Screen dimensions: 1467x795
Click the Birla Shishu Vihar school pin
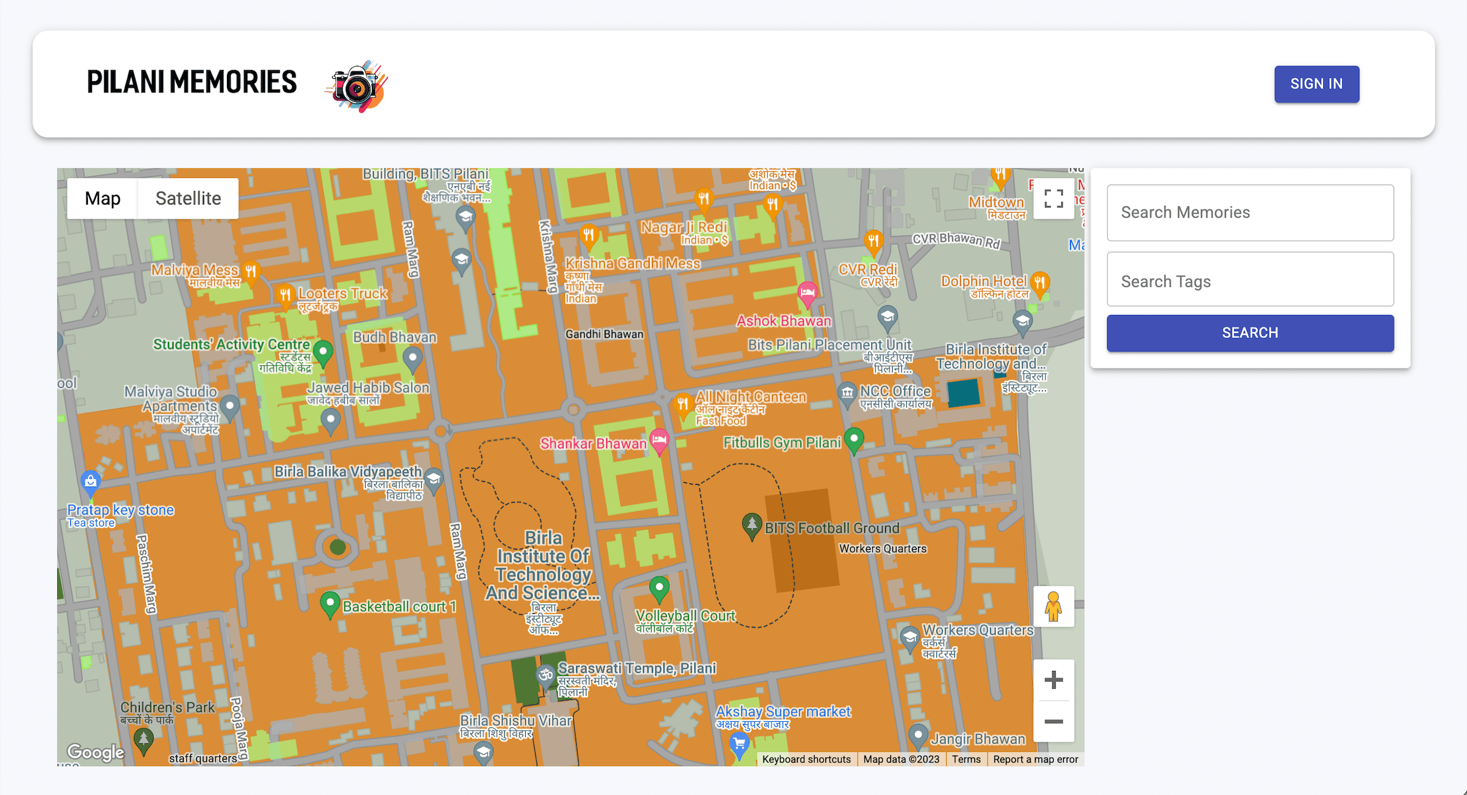coord(483,754)
